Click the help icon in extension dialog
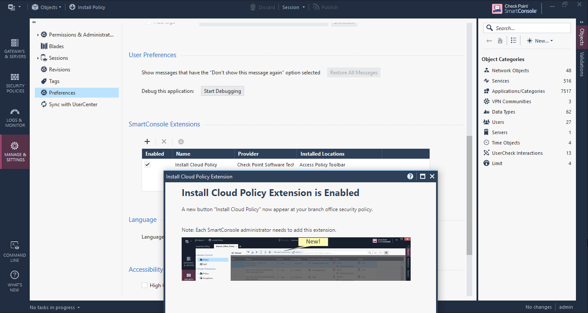 [x=410, y=176]
